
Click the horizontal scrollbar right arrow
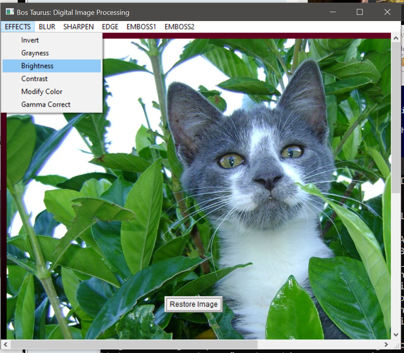[386, 344]
